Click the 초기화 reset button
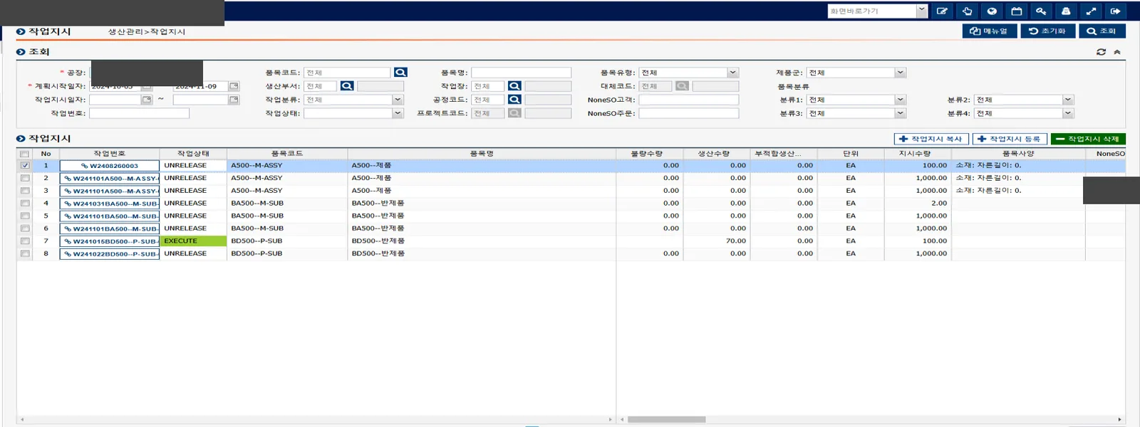 coord(1047,31)
